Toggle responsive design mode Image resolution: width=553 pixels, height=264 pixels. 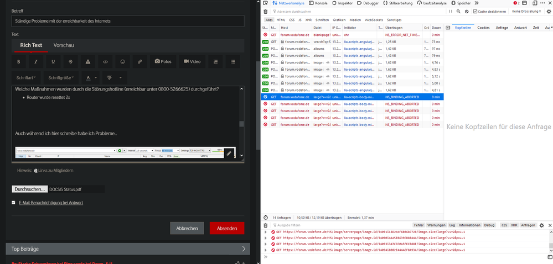pos(535,3)
